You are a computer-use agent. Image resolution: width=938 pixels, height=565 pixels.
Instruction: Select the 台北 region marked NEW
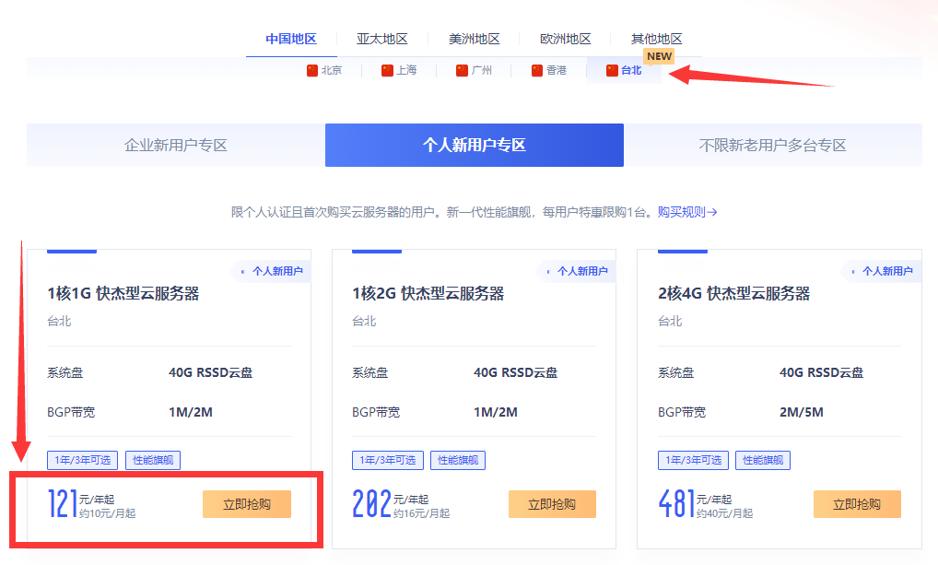624,70
